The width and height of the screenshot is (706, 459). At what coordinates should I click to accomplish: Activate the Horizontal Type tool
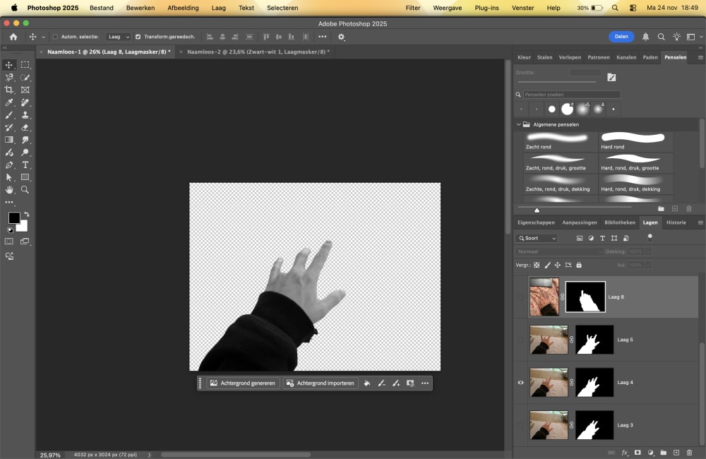click(25, 165)
